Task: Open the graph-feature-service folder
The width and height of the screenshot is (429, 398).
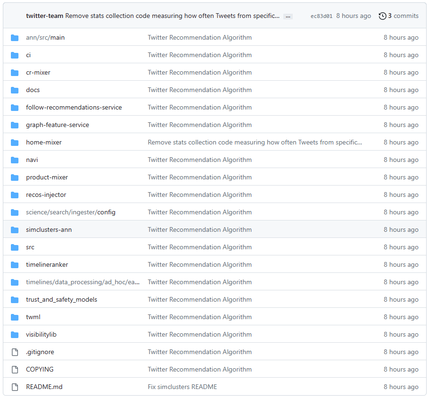Action: click(57, 125)
